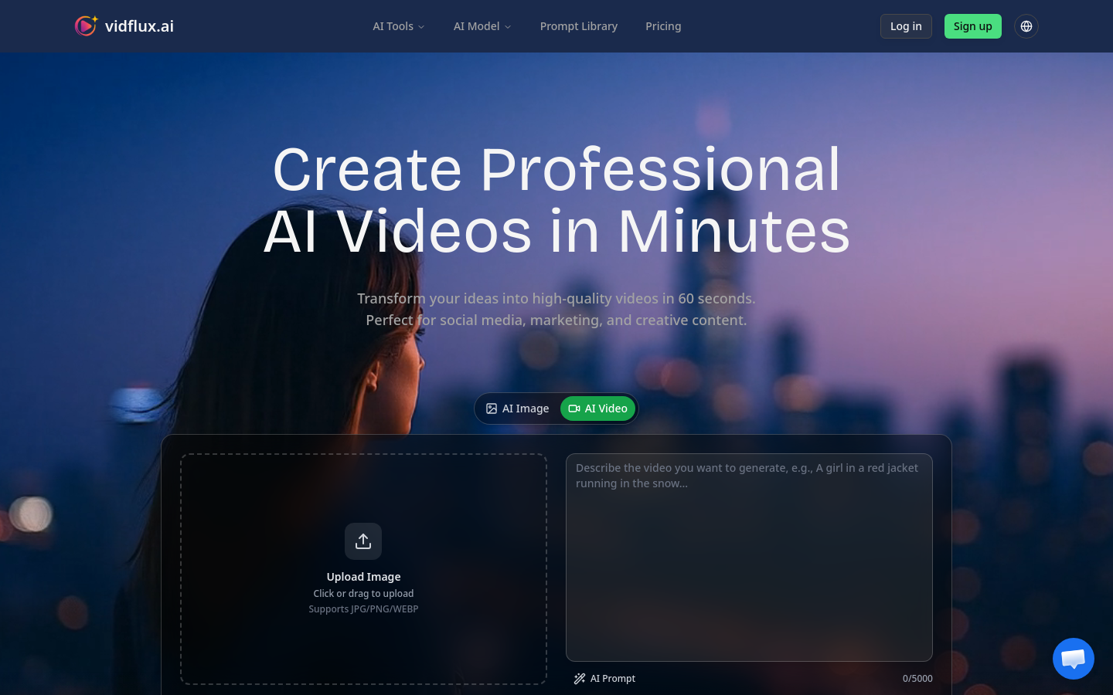
Task: Click the "Supports JPG/PNG/WEBP" text
Action: 363,609
